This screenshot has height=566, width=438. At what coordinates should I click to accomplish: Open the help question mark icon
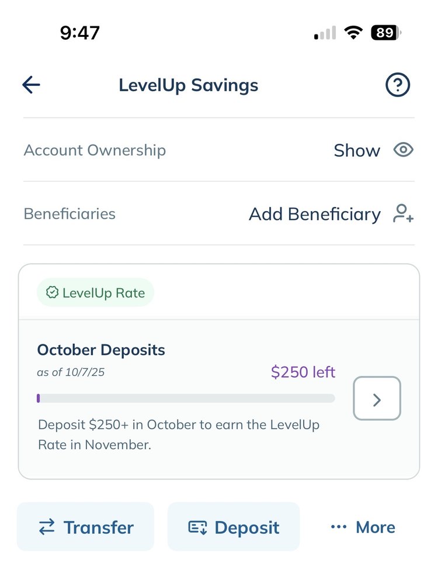398,85
